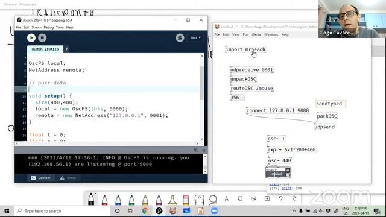386x217 pixels.
Task: Select the sketch_210411b tab
Action: (x=45, y=49)
